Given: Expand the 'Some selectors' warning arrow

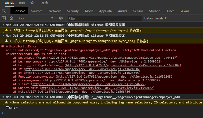Looking at the screenshot, I should (x=11, y=102).
